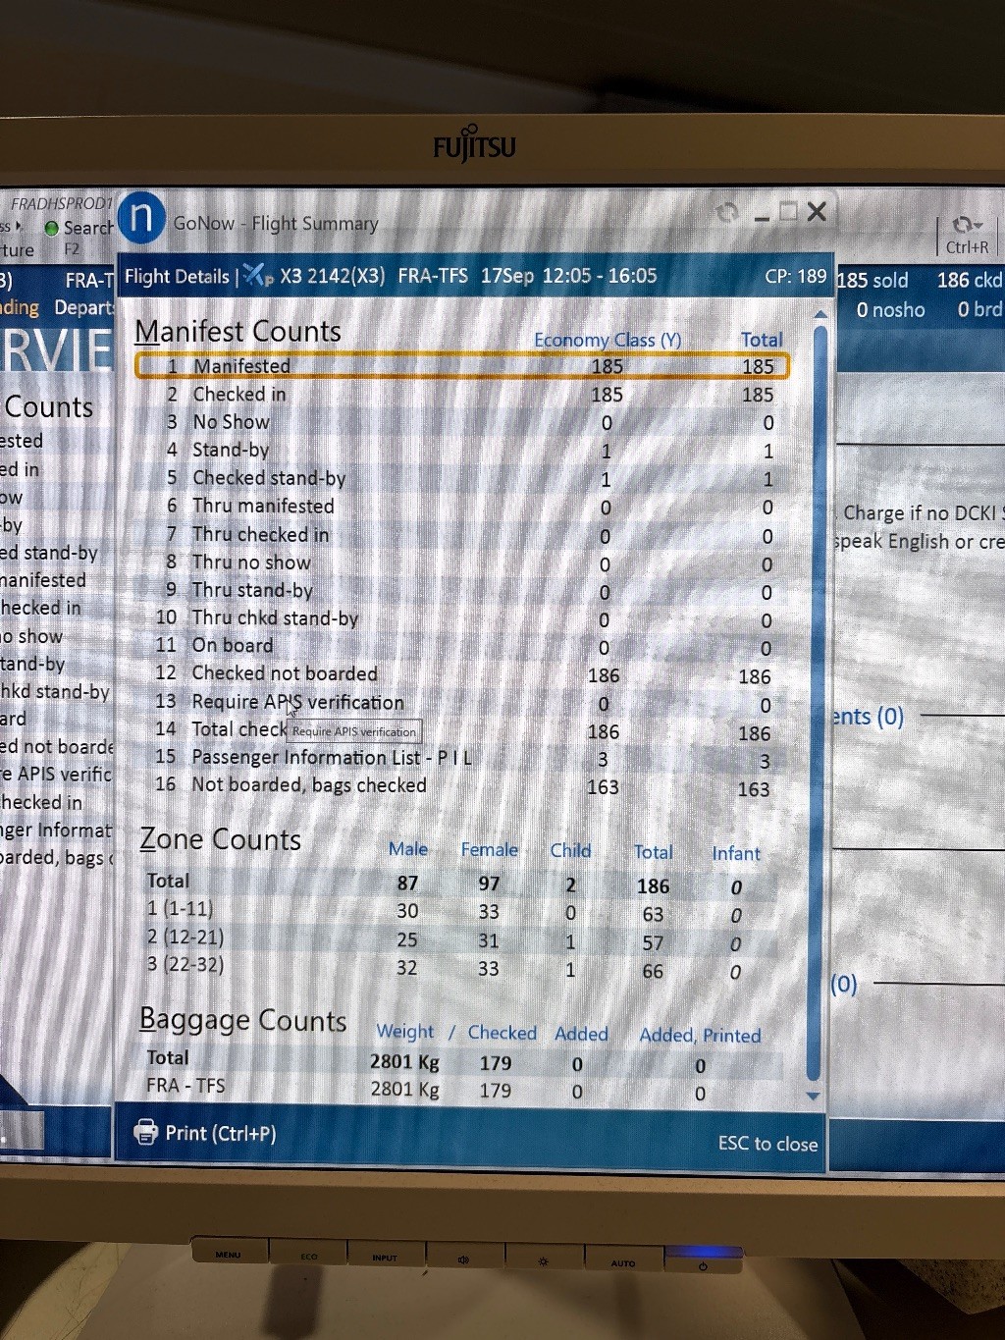Click the refresh icon in the Flight Summary title bar
1005x1340 pixels.
[x=727, y=212]
